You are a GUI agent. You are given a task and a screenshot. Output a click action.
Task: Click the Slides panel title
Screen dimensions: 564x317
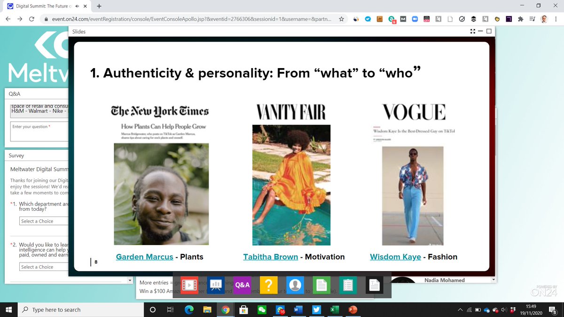point(79,31)
